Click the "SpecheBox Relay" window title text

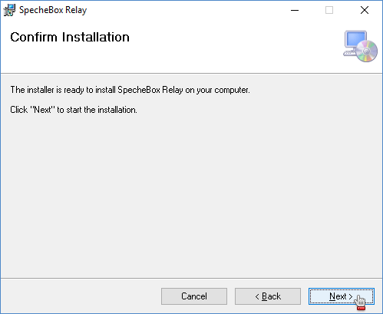click(x=53, y=10)
